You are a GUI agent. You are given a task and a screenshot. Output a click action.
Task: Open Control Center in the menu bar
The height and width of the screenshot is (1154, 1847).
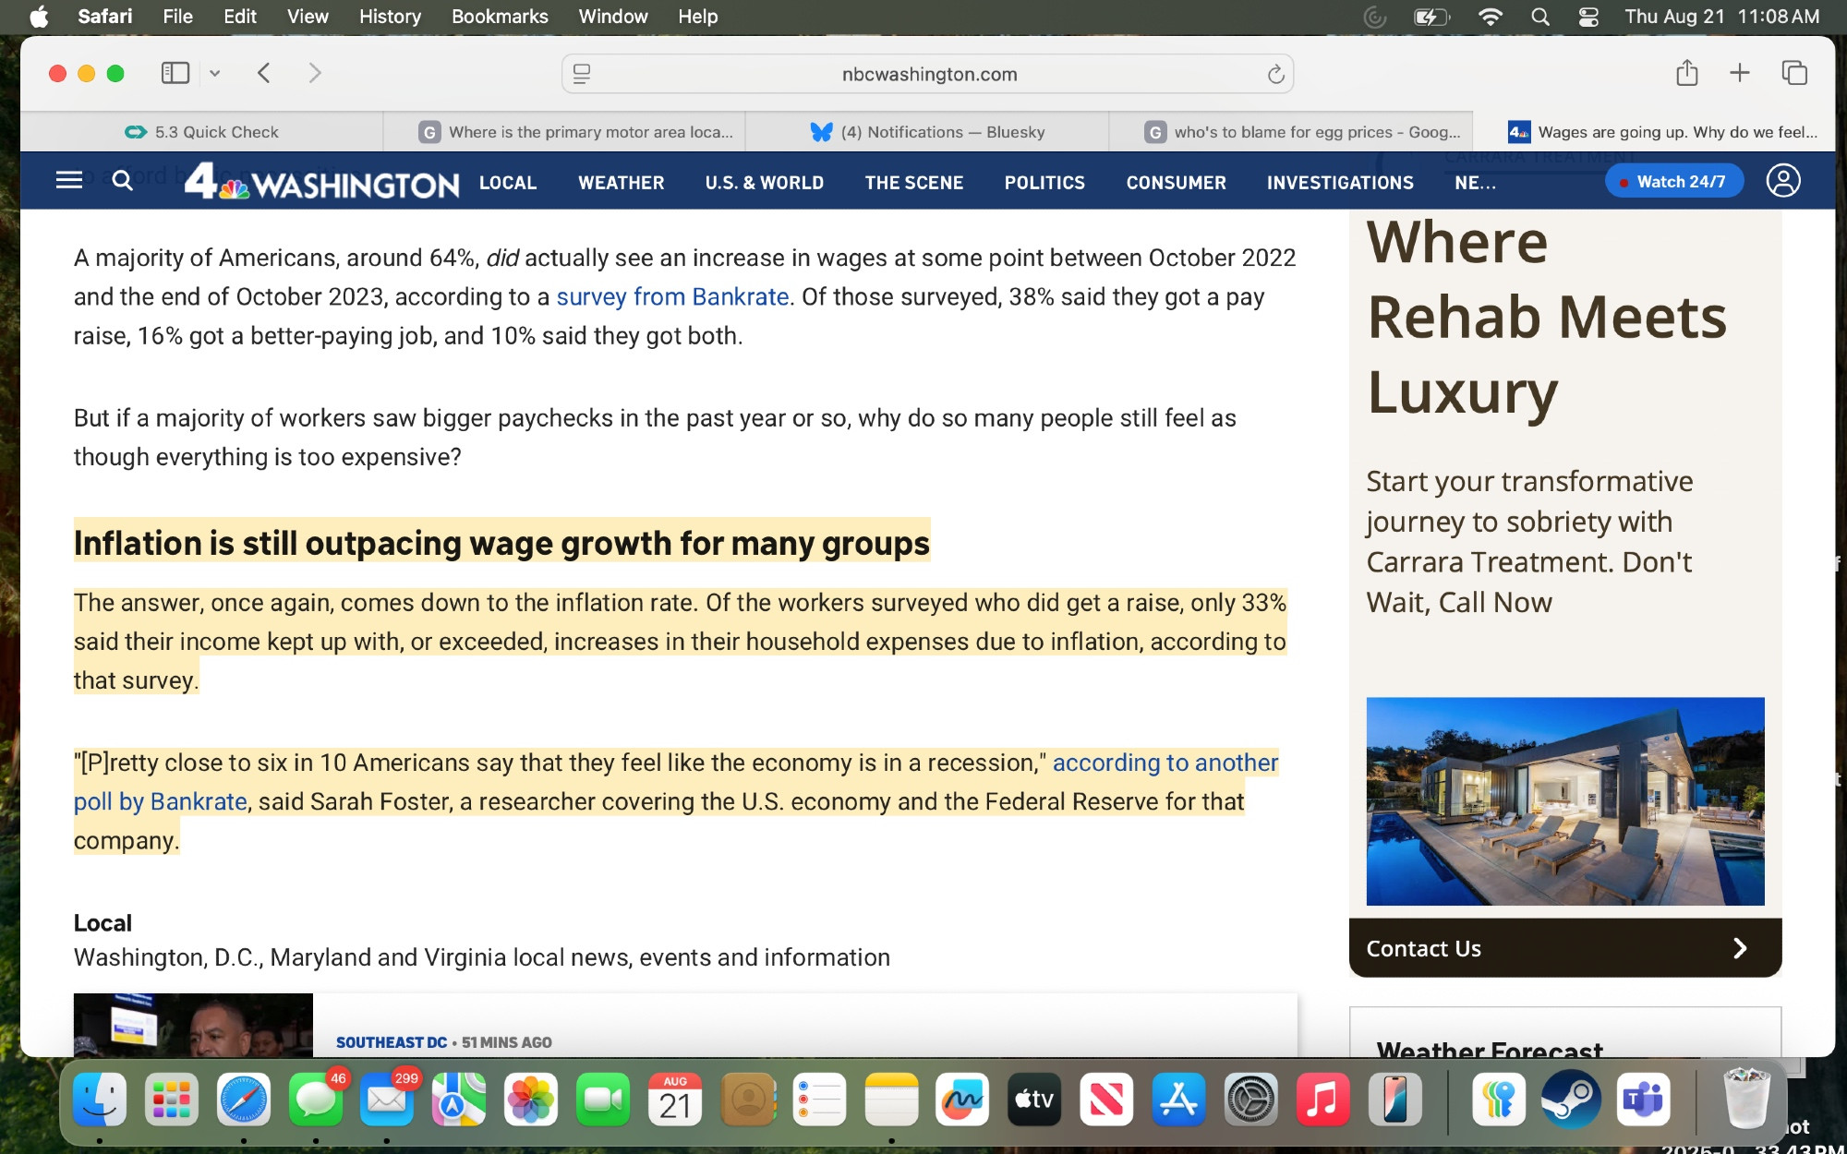coord(1588,17)
